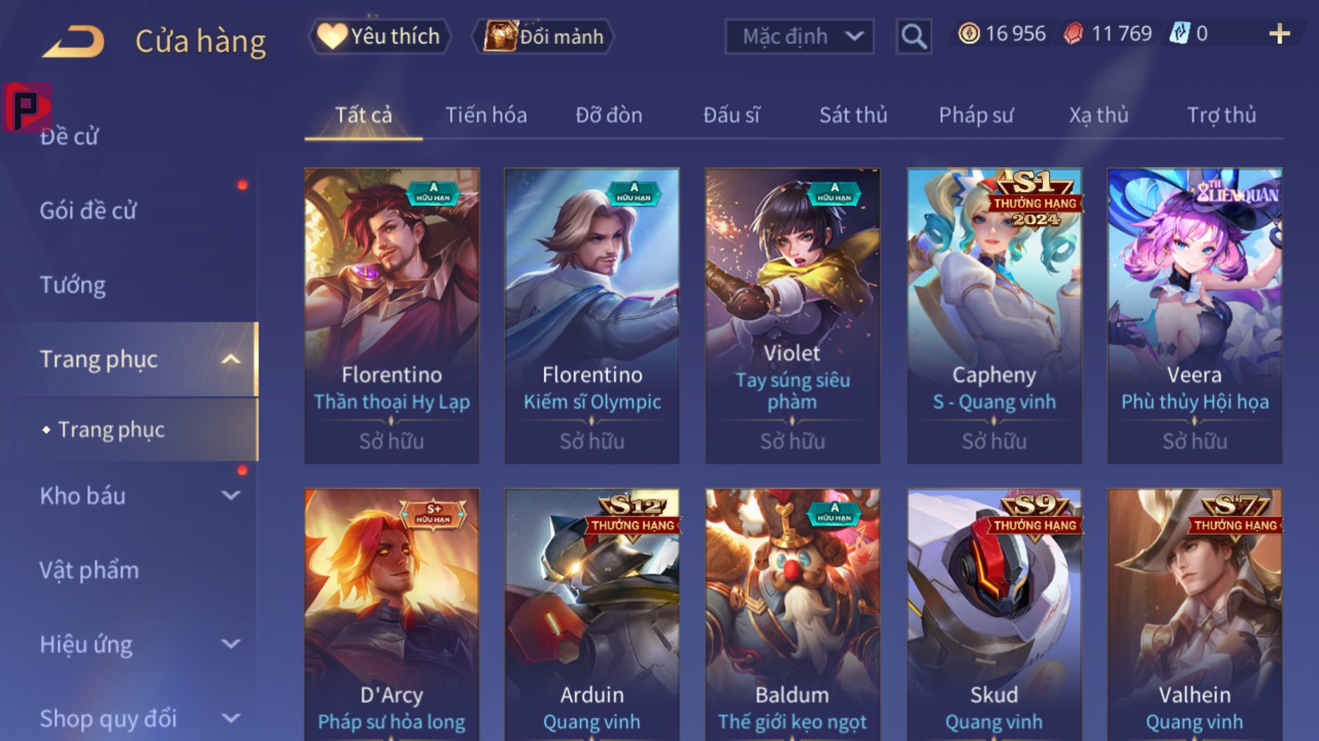1319x741 pixels.
Task: Click the Đổi mảnh chest icon
Action: click(500, 36)
